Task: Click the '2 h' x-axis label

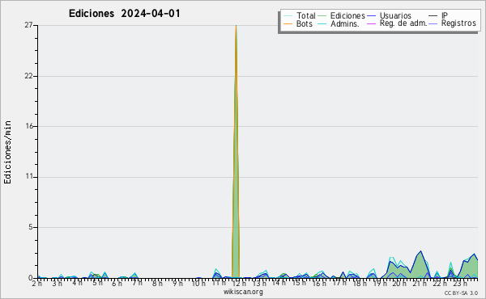Action: (37, 283)
